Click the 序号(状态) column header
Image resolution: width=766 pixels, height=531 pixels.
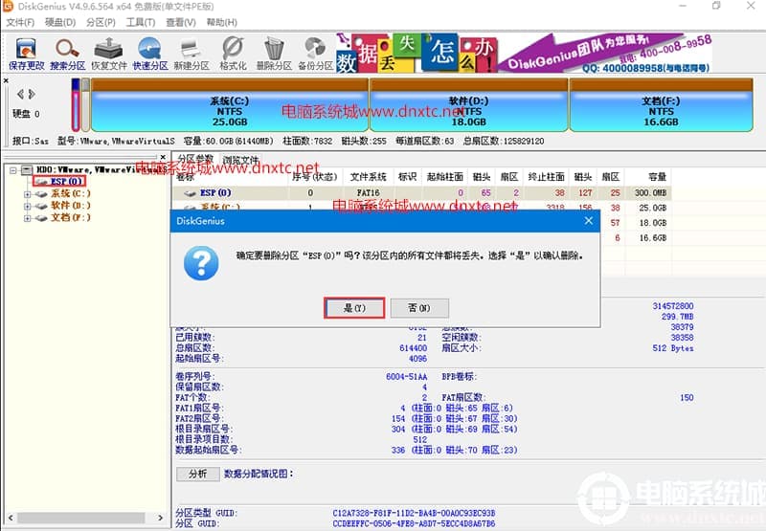[x=314, y=177]
